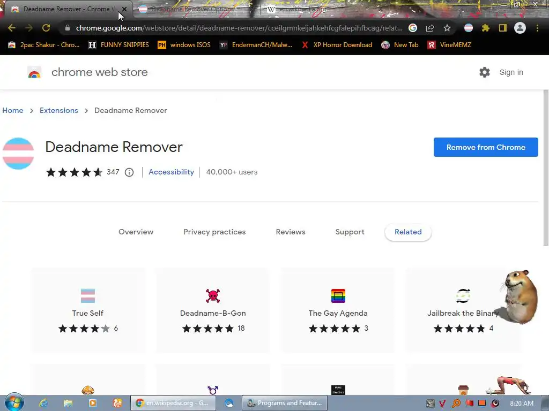Screen dimensions: 549x411
Task: Click the address bar URL field
Action: coord(239,28)
